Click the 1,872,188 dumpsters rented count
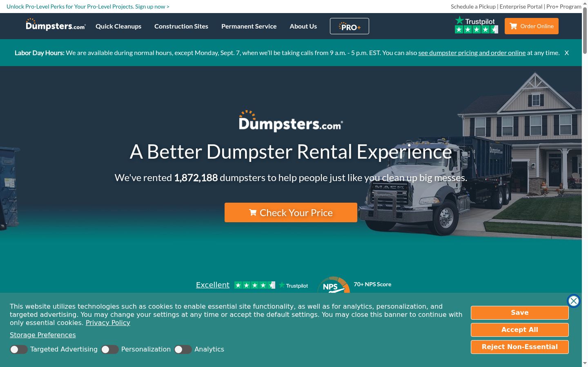 click(x=196, y=178)
